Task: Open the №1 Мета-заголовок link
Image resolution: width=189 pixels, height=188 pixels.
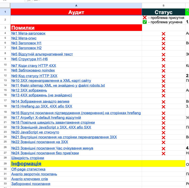Action: (x=28, y=33)
